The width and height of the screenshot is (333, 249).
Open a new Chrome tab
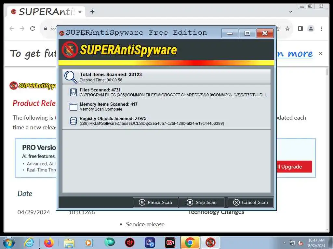coord(92,12)
